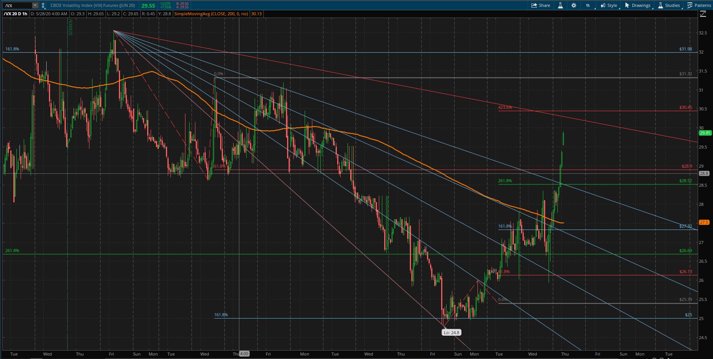Click the 4:00 time cursor label

pyautogui.click(x=244, y=354)
